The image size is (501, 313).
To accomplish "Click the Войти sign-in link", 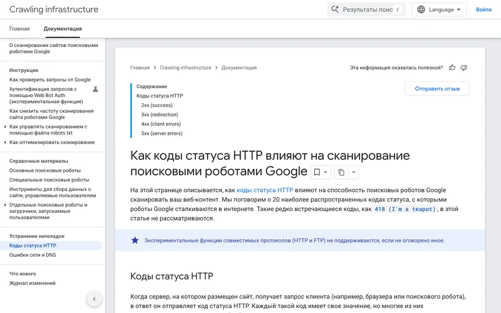I will point(483,9).
